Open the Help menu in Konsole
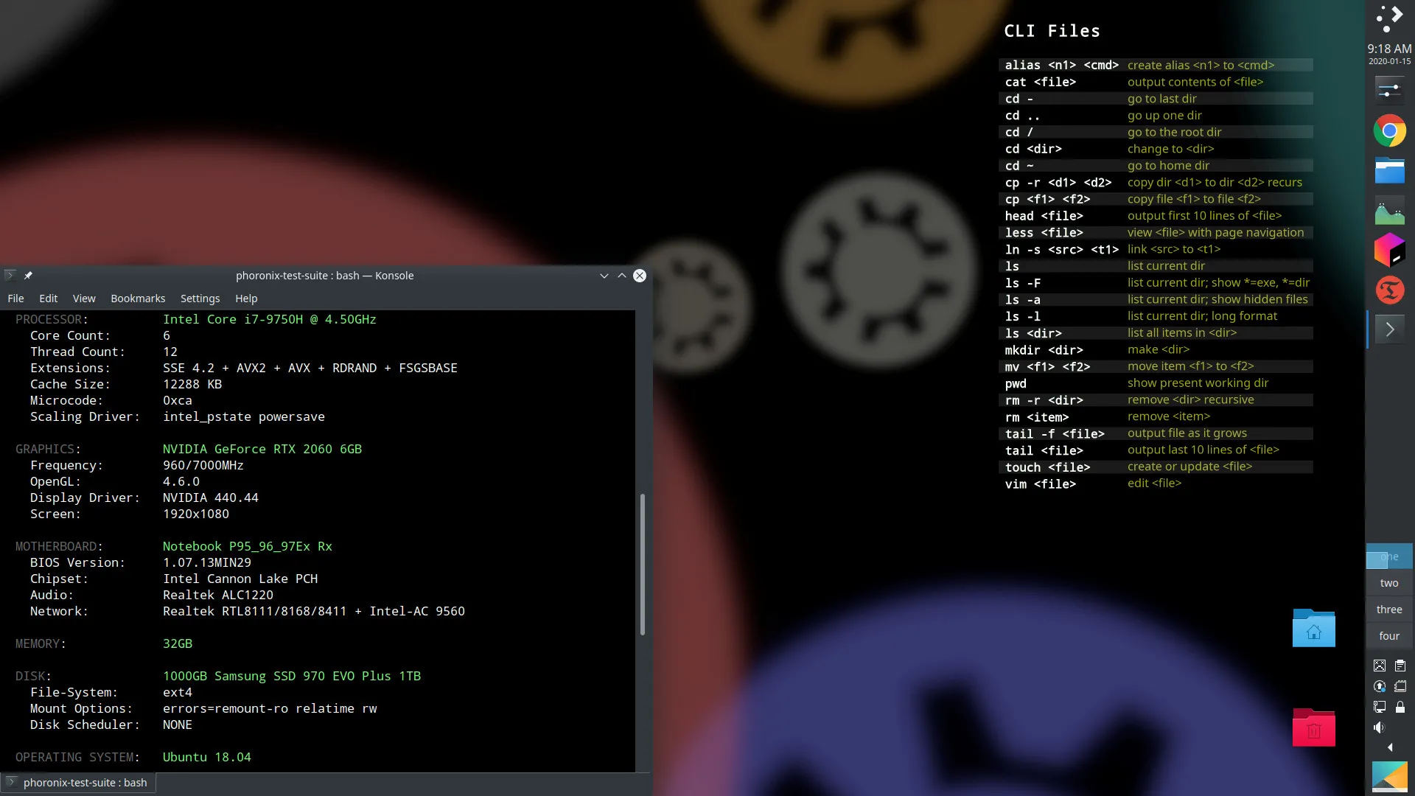 tap(246, 298)
